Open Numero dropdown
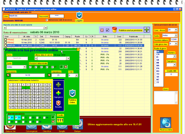Viewport: 185px width, 134px height. click(174, 56)
